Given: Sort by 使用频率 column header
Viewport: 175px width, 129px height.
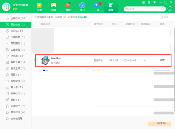Looking at the screenshot, I should 146,24.
